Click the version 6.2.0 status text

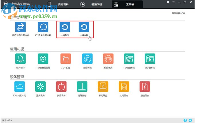coord(7,120)
